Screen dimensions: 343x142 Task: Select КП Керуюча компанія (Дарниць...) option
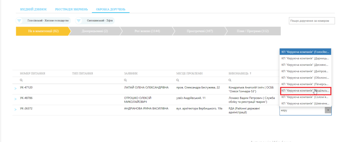pos(305,58)
